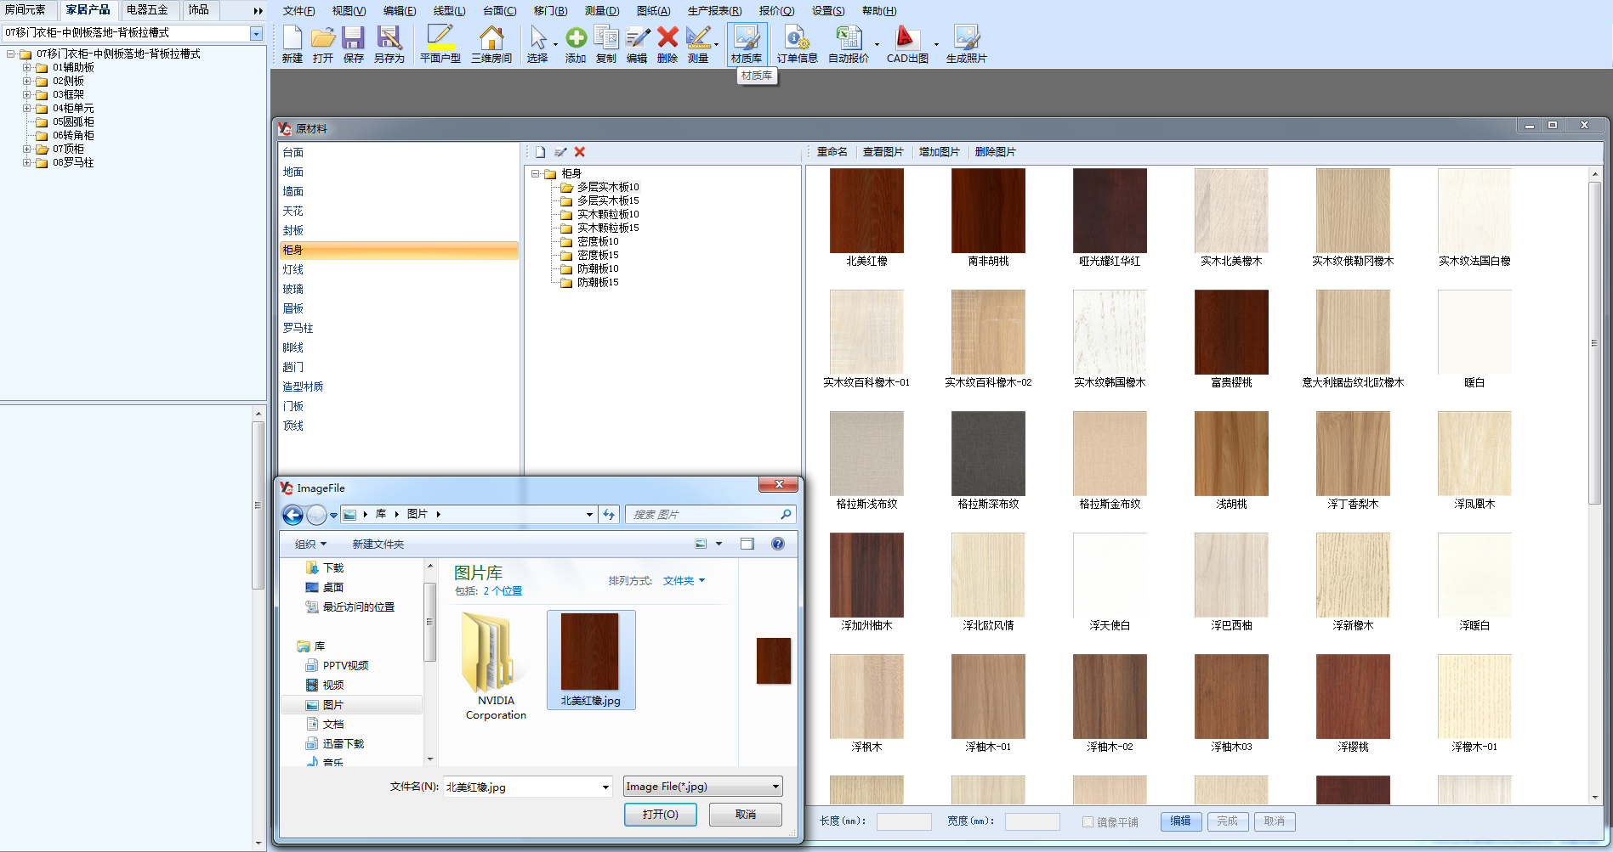
Task: Click the 生成照片 generate photo icon
Action: point(967,44)
